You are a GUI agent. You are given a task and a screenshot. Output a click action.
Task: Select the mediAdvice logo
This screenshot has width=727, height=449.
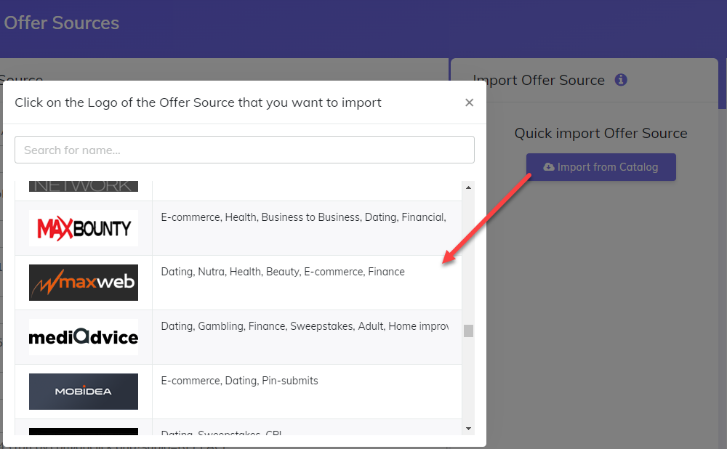click(x=84, y=337)
